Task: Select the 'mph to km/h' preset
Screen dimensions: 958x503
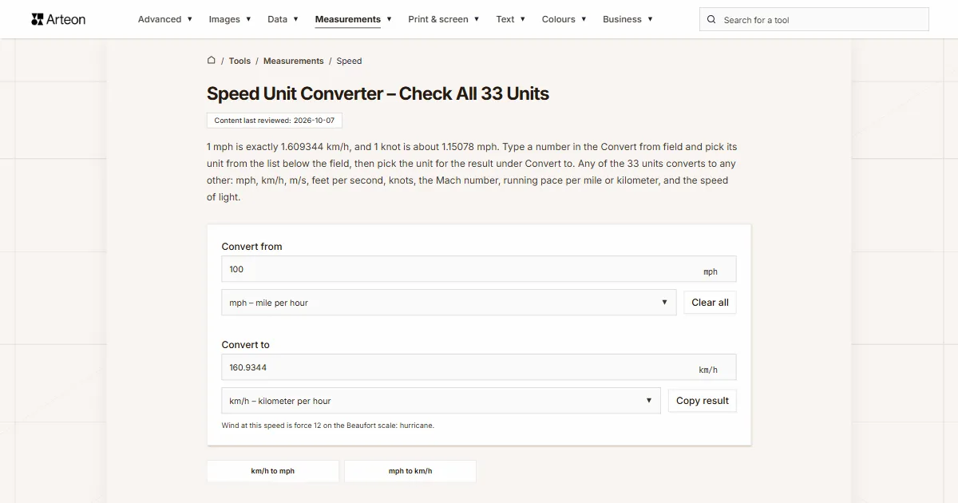Action: click(410, 471)
